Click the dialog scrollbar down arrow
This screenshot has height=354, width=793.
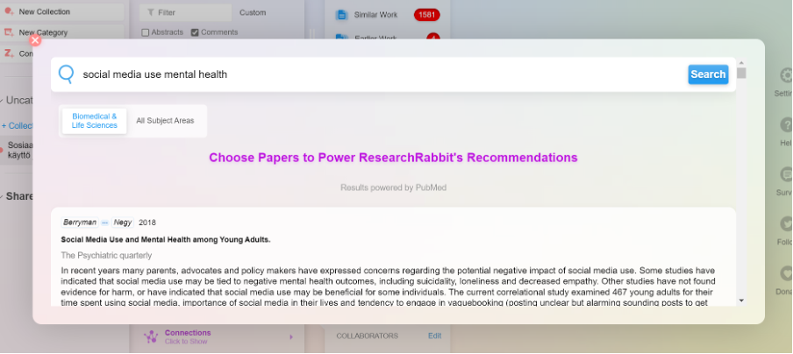(741, 301)
